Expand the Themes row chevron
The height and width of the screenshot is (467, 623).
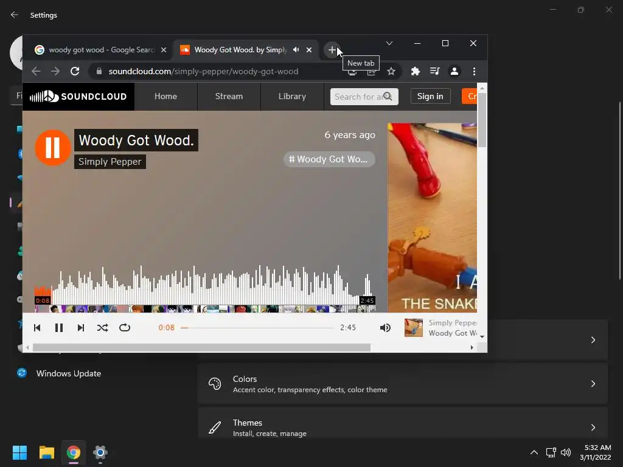(593, 427)
